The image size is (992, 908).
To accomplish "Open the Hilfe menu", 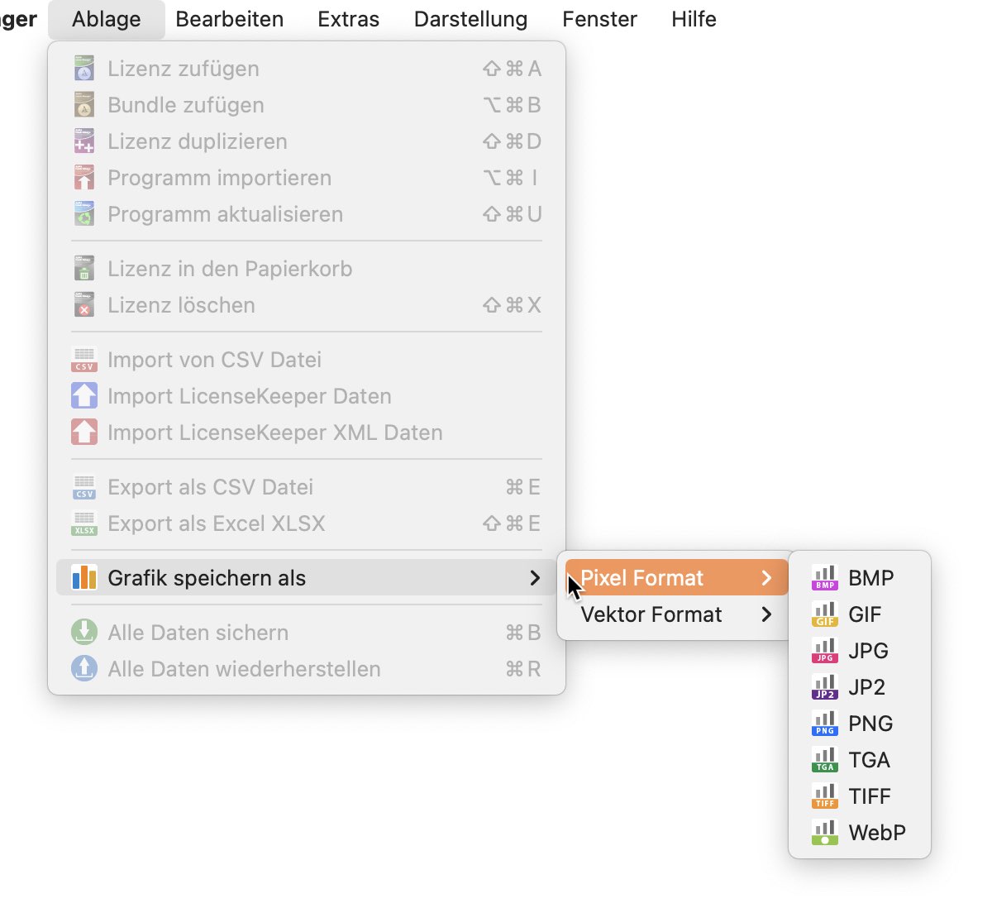I will [x=694, y=19].
